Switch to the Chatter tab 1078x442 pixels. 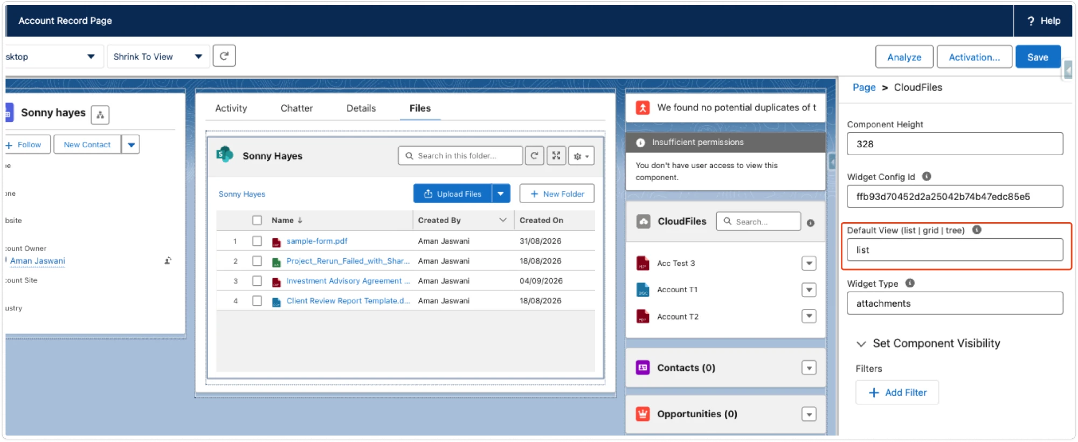(296, 108)
